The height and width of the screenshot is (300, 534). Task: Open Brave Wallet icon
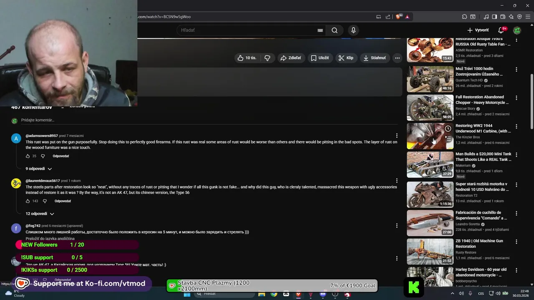(x=503, y=17)
